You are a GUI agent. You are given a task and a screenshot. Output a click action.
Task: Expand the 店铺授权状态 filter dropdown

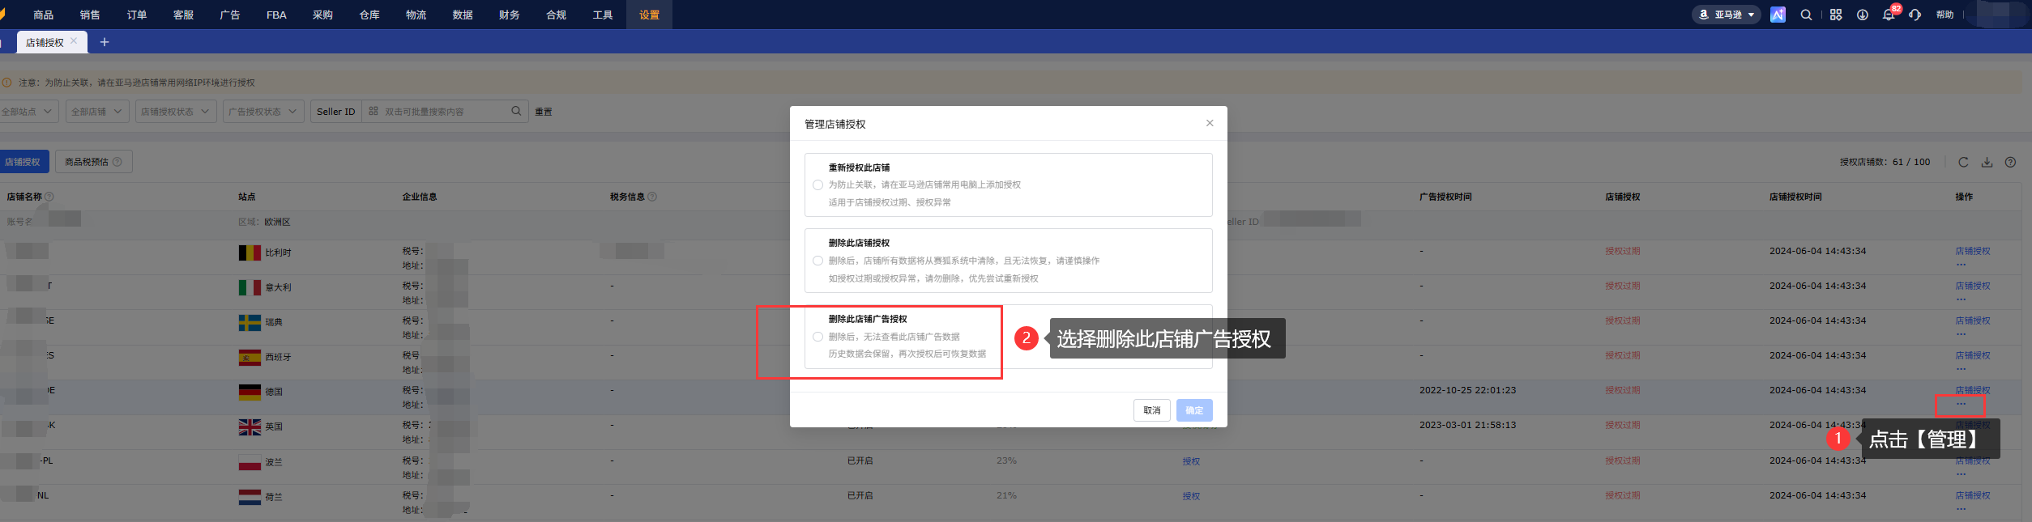click(x=176, y=111)
